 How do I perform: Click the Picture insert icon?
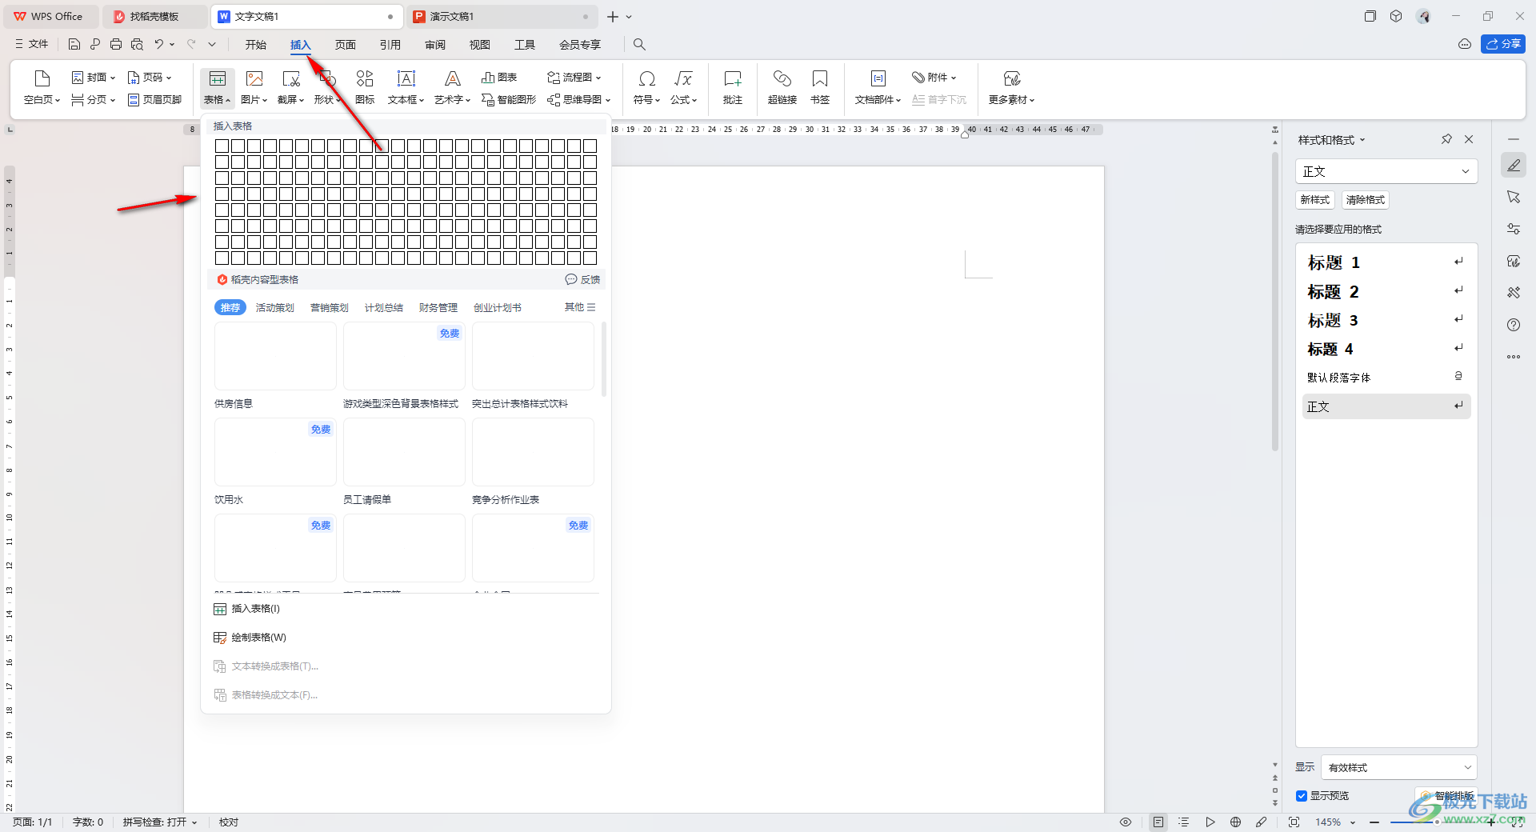pyautogui.click(x=254, y=86)
